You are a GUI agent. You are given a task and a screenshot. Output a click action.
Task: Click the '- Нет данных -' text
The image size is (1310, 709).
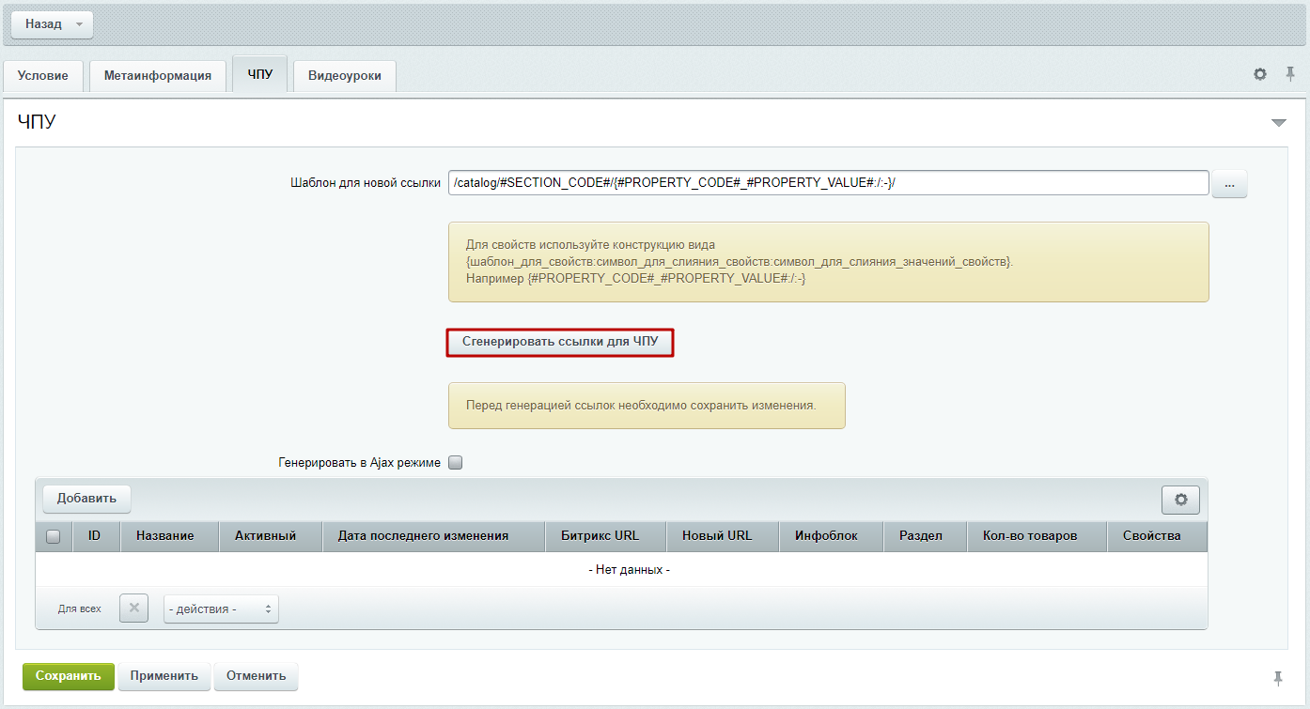[629, 570]
